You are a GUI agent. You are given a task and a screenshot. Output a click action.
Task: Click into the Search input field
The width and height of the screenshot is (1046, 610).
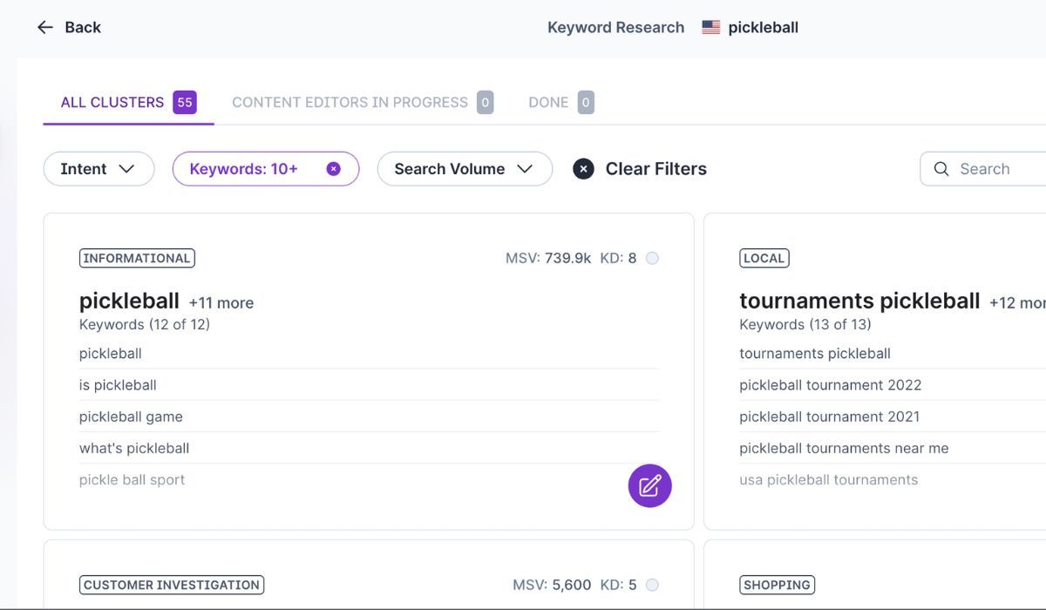coord(994,169)
